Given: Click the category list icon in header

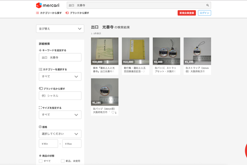Looking at the screenshot, I should (37, 13).
